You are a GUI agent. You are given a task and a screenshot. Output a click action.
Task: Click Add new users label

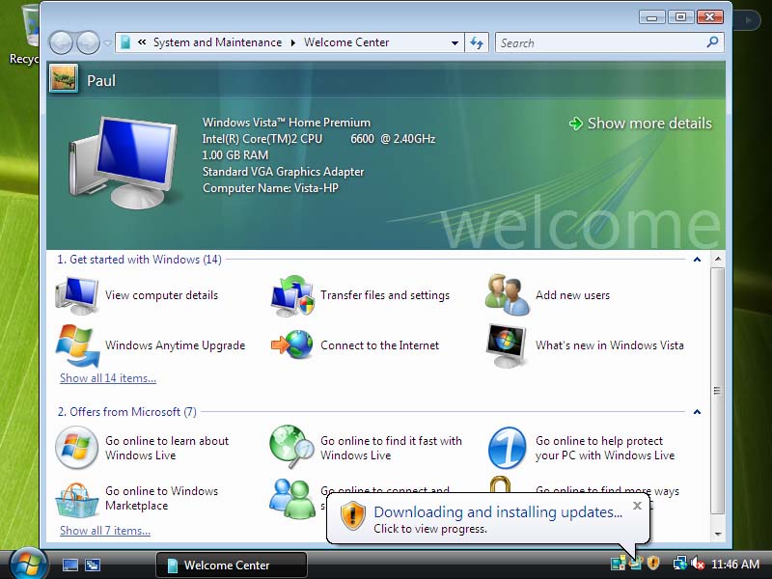pos(572,295)
